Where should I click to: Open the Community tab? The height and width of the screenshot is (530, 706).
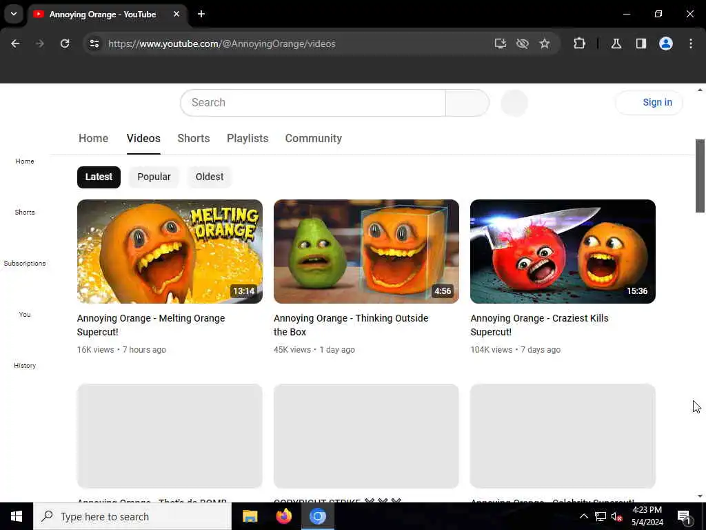click(314, 138)
